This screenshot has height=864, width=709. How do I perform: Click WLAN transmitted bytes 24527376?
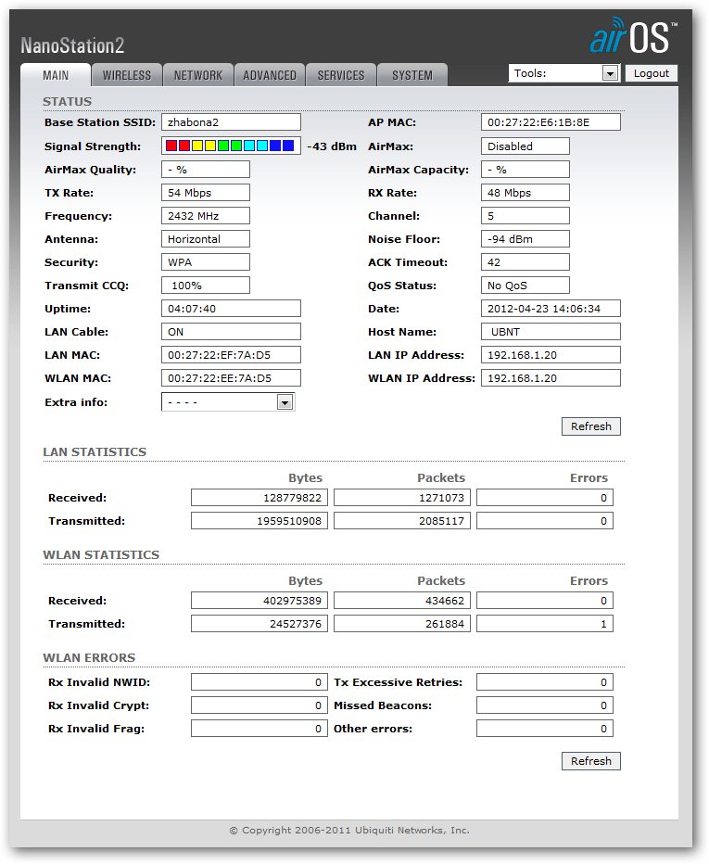pyautogui.click(x=260, y=624)
